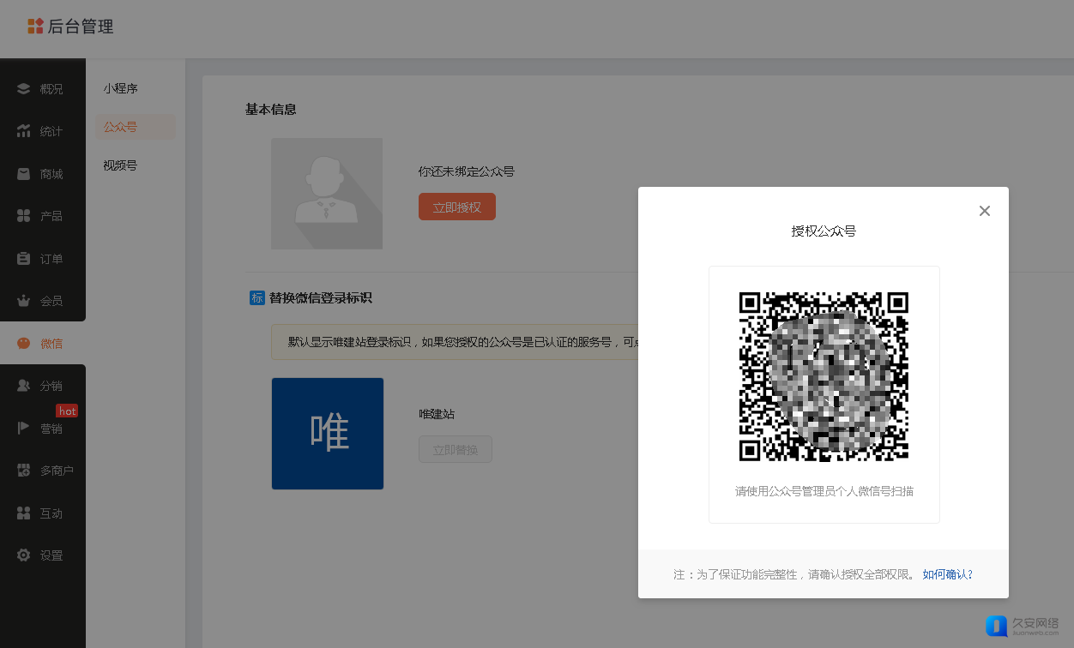Close the 授权公众号 dialog

tap(985, 211)
